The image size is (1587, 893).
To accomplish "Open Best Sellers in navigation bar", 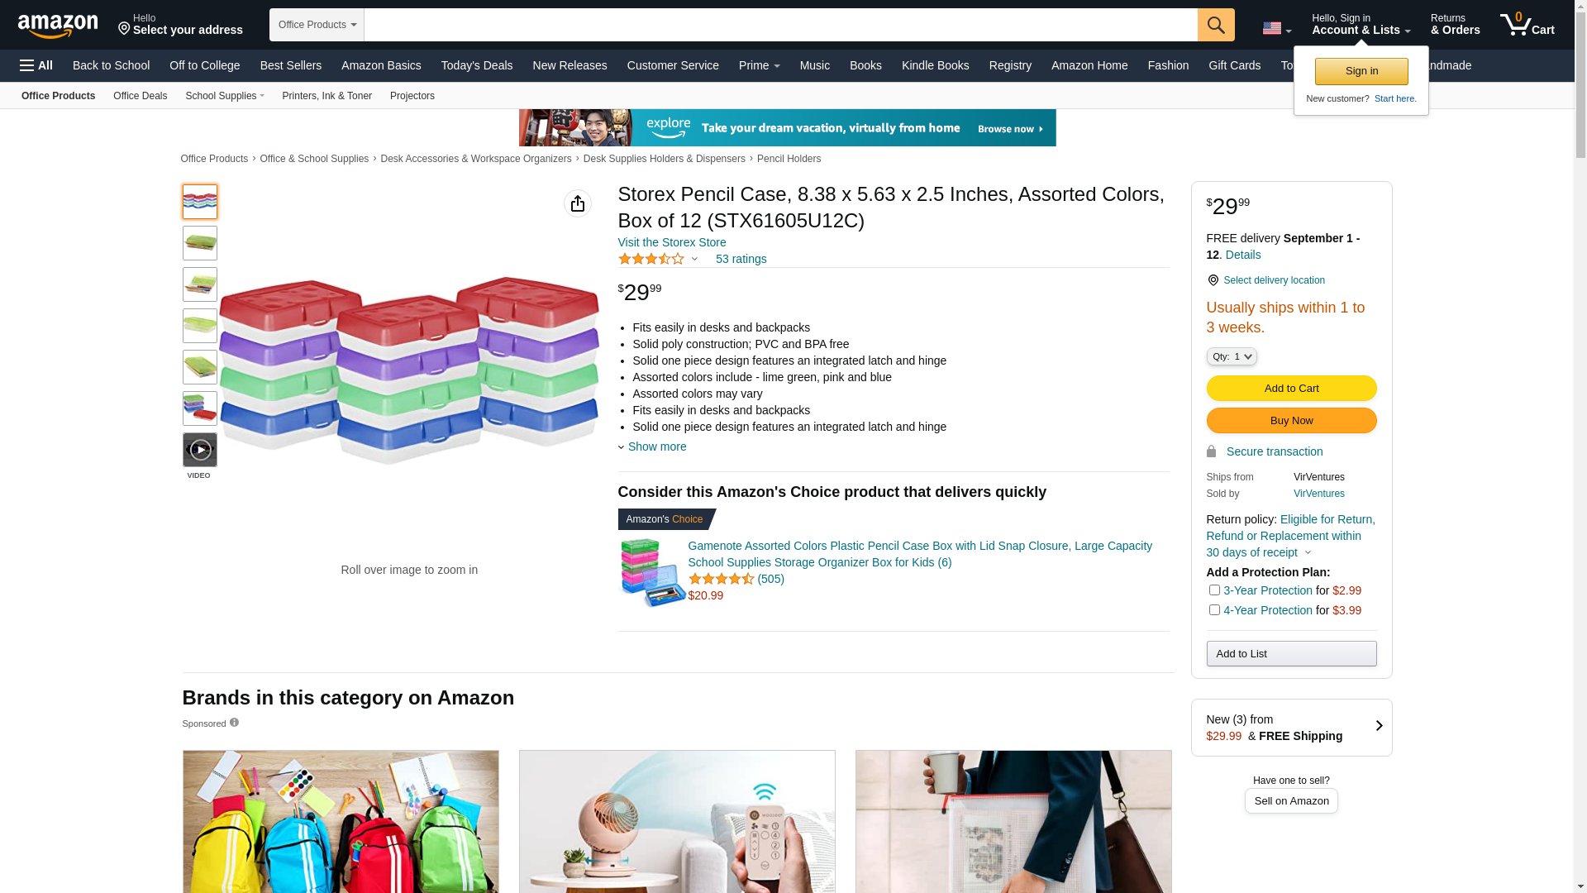I will pos(290,65).
